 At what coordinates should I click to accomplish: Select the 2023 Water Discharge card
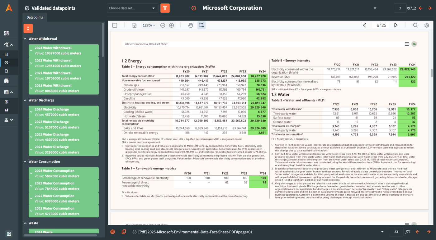pos(64,125)
